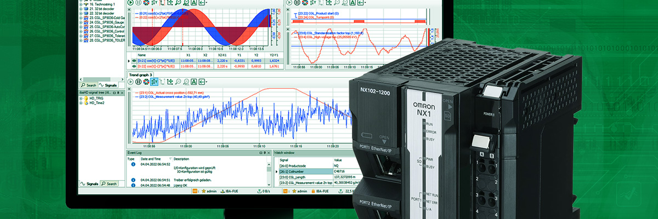Start the top-right trend graph with its play icon
The height and width of the screenshot is (219, 658).
click(289, 3)
